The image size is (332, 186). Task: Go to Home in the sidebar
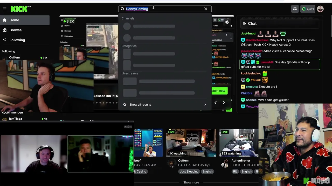[x=25, y=20]
